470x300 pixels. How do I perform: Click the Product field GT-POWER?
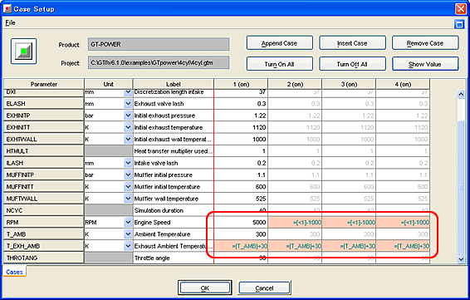[159, 44]
